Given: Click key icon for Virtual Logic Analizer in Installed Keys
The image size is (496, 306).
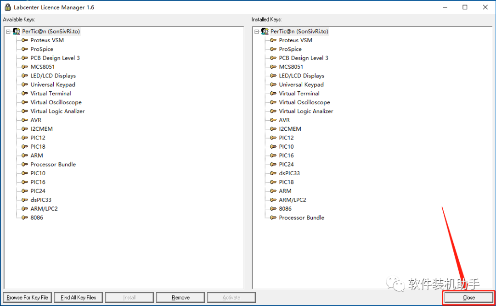Looking at the screenshot, I should pos(273,111).
